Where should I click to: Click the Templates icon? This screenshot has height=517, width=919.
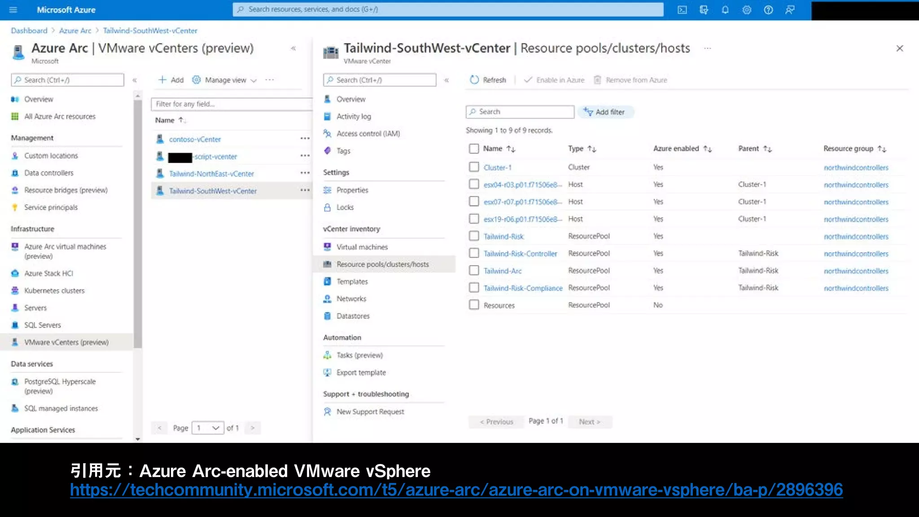point(328,281)
